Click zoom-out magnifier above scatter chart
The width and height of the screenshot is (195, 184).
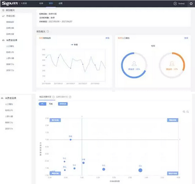coord(188,112)
